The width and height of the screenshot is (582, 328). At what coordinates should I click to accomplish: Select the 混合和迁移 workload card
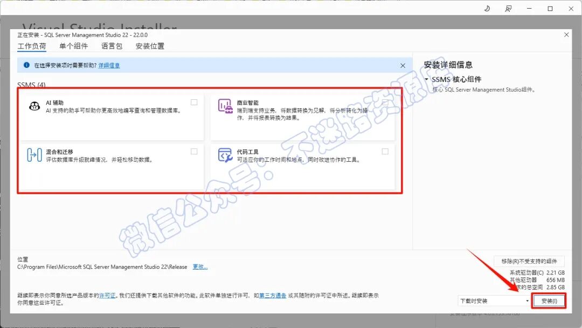point(112,166)
